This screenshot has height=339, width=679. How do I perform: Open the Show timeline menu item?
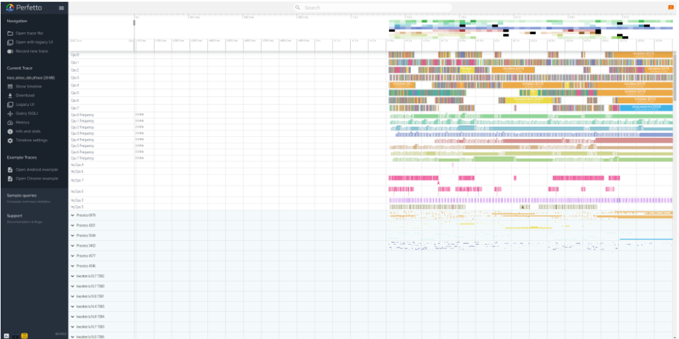pos(29,86)
